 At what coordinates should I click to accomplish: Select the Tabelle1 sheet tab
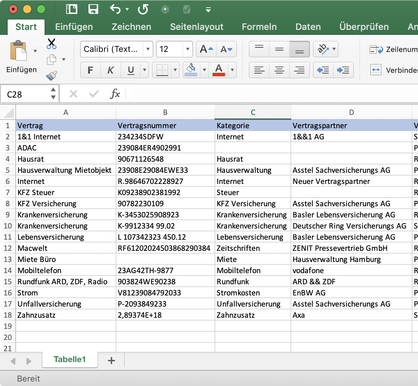coord(70,360)
